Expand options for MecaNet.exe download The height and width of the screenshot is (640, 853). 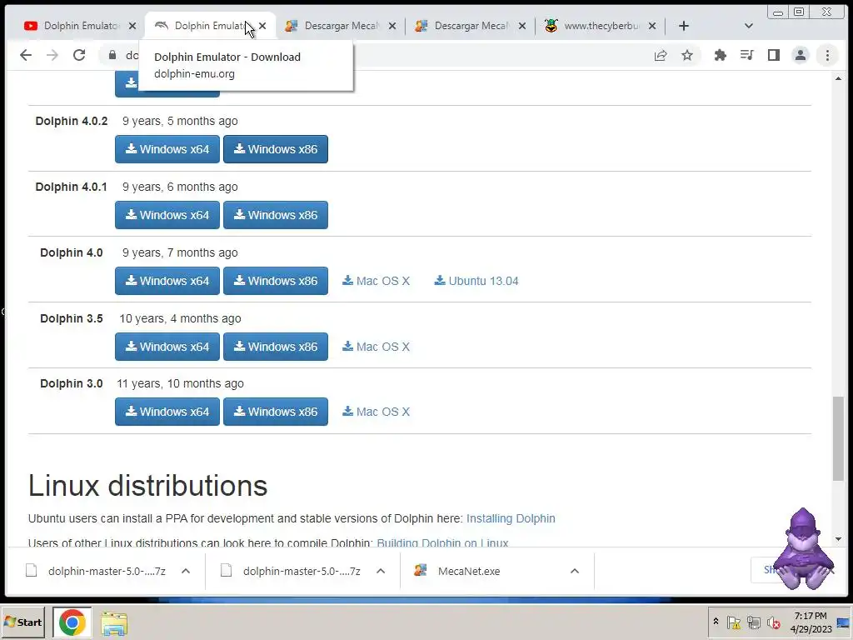[x=575, y=571]
